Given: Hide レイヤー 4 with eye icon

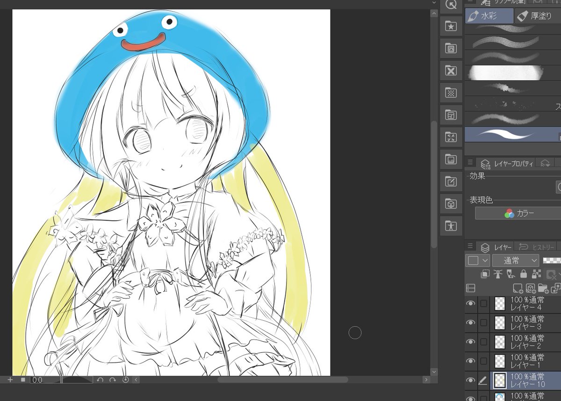Looking at the screenshot, I should click(471, 303).
